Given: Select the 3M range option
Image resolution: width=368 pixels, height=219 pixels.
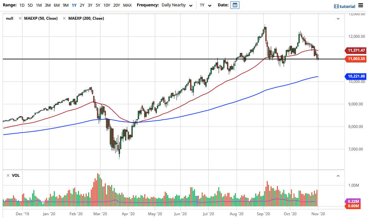Looking at the screenshot, I should (x=48, y=5).
